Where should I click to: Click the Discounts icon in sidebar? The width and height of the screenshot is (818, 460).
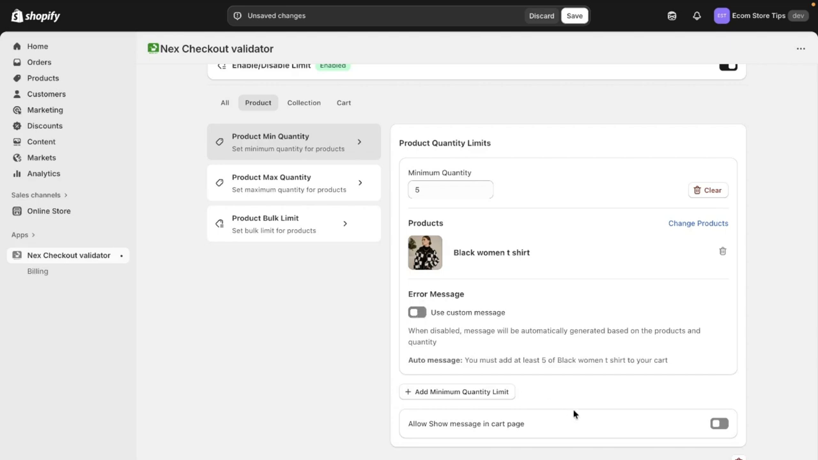tap(17, 126)
